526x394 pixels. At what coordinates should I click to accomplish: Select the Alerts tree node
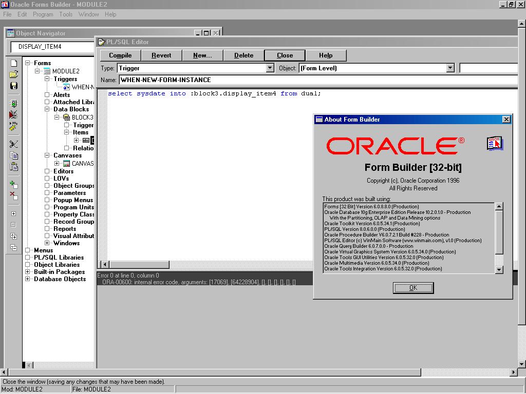(62, 95)
